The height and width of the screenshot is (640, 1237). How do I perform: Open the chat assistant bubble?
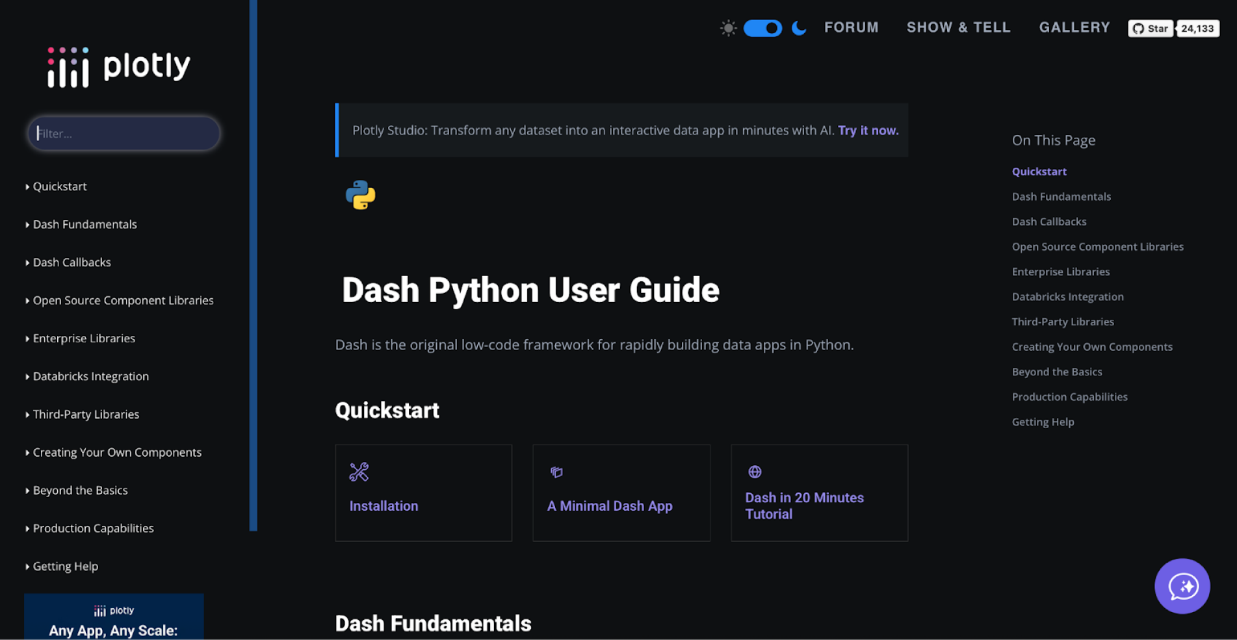tap(1182, 586)
